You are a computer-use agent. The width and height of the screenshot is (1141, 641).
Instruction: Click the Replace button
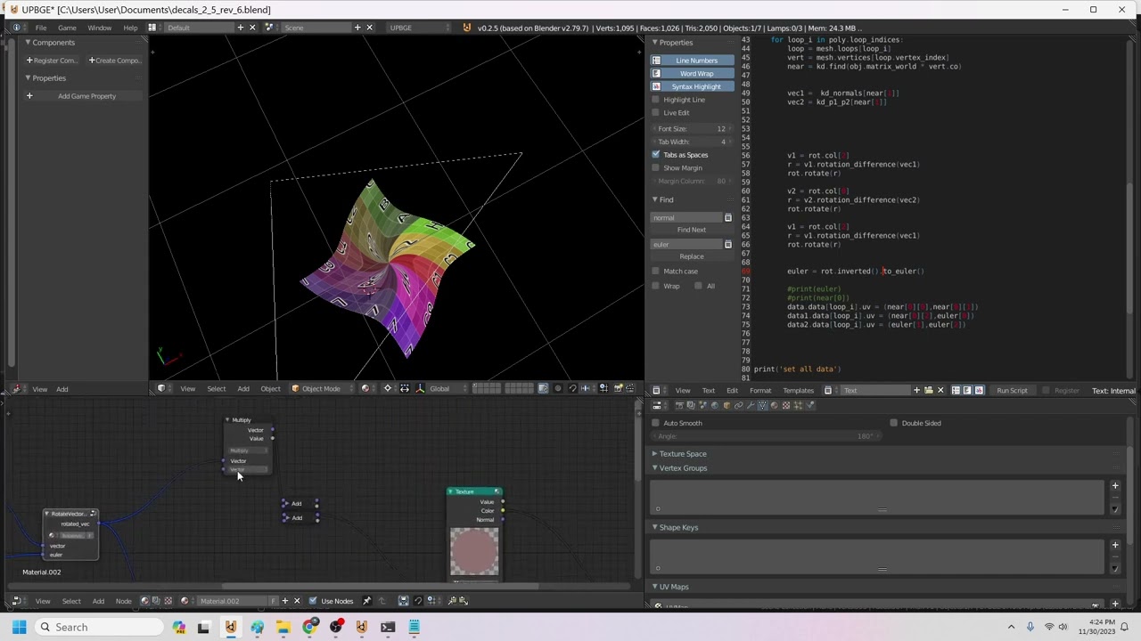(x=691, y=256)
